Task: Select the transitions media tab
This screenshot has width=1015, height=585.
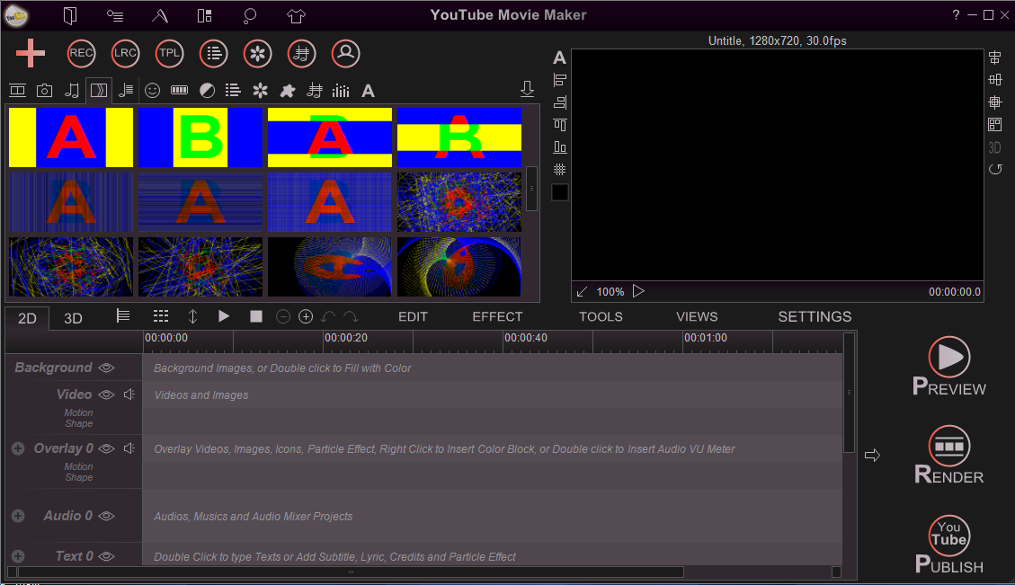Action: [99, 91]
